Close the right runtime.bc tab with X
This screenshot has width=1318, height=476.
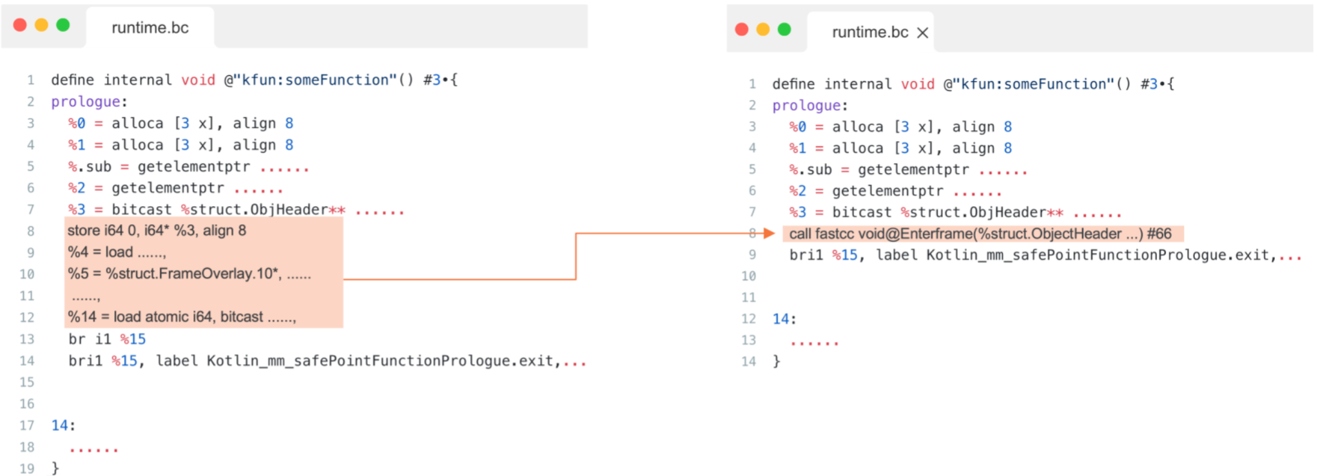[922, 33]
